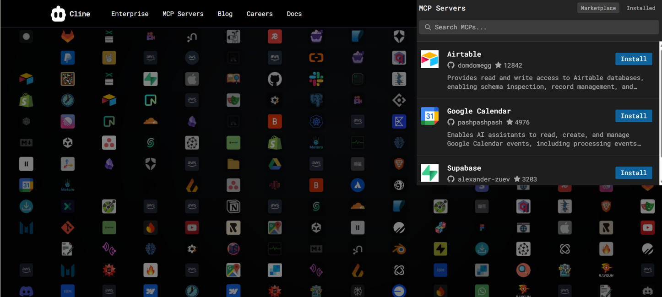
Task: Click the open book with pin tile
Action: (x=233, y=79)
